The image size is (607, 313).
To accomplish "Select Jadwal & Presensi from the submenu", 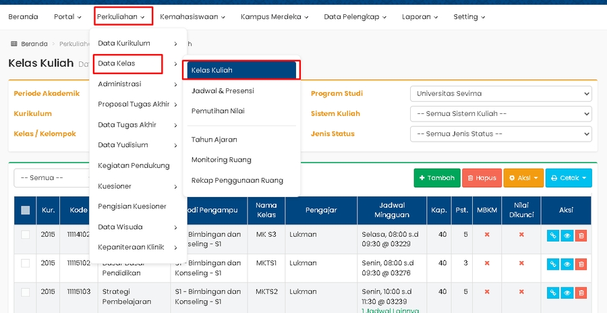I will (223, 90).
